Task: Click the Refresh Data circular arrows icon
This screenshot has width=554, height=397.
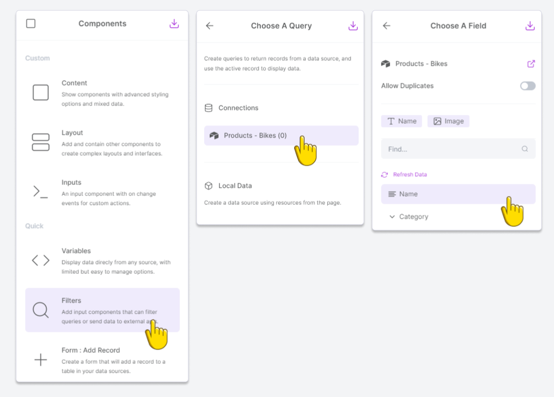Action: [x=385, y=174]
